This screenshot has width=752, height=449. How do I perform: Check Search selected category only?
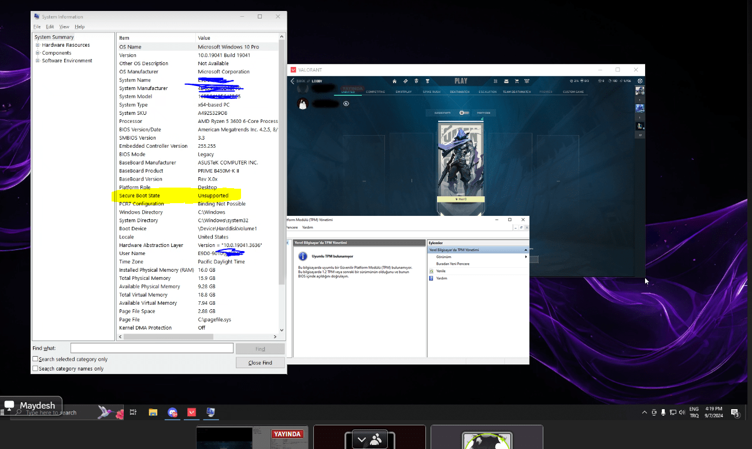pyautogui.click(x=35, y=359)
